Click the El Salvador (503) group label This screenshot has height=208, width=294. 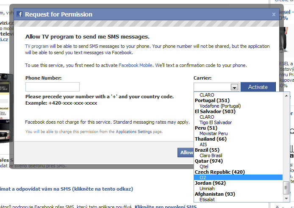point(215,111)
